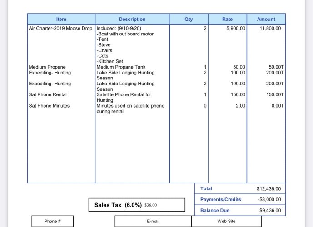The height and width of the screenshot is (227, 313).
Task: Select the Sat Phone Minutes item
Action: pyautogui.click(x=49, y=106)
